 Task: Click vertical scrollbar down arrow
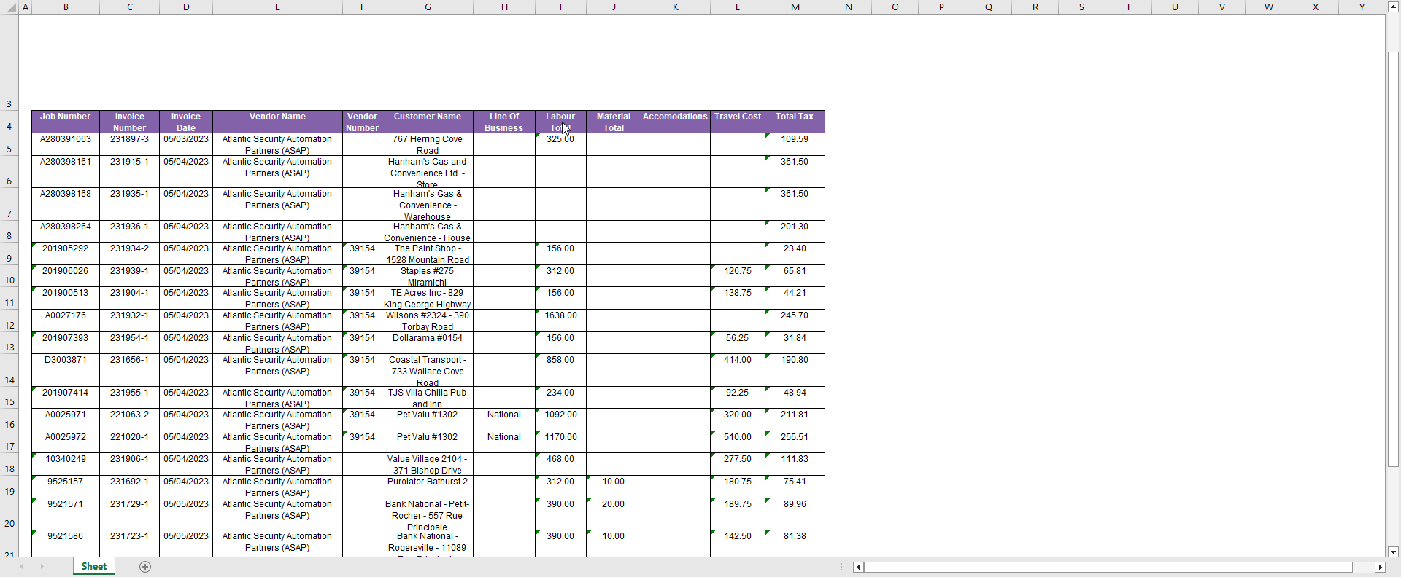tap(1393, 552)
